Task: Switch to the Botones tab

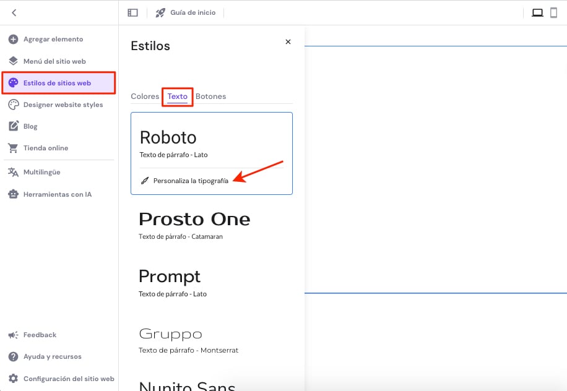Action: click(x=211, y=97)
